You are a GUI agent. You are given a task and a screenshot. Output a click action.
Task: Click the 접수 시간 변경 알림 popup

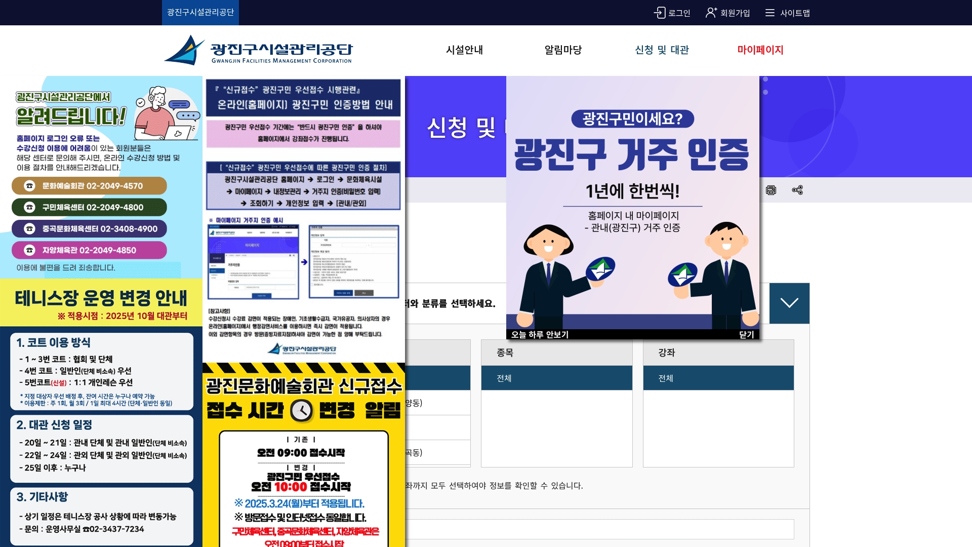pyautogui.click(x=304, y=455)
